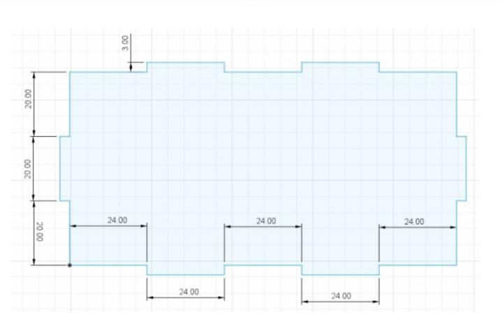The width and height of the screenshot is (503, 322).
Task: Select the 24.00 dimension inside the bottom-right notch
Action: (414, 221)
